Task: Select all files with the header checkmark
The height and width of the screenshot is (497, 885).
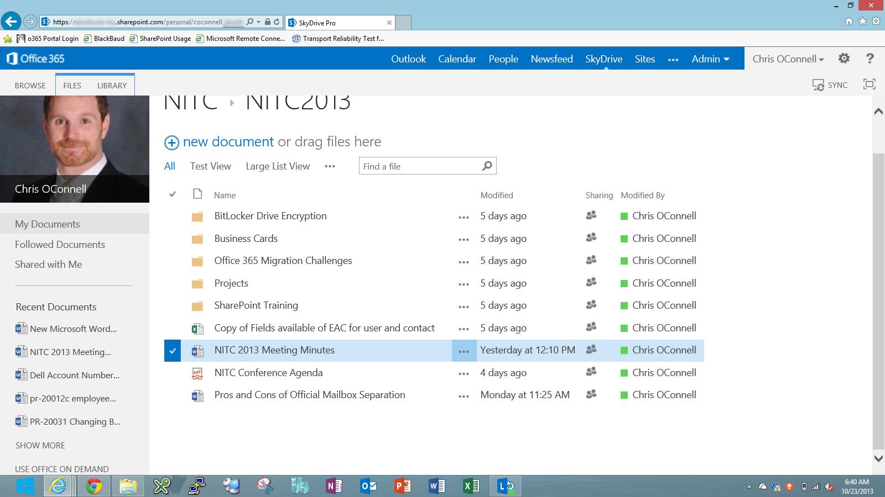Action: 172,194
